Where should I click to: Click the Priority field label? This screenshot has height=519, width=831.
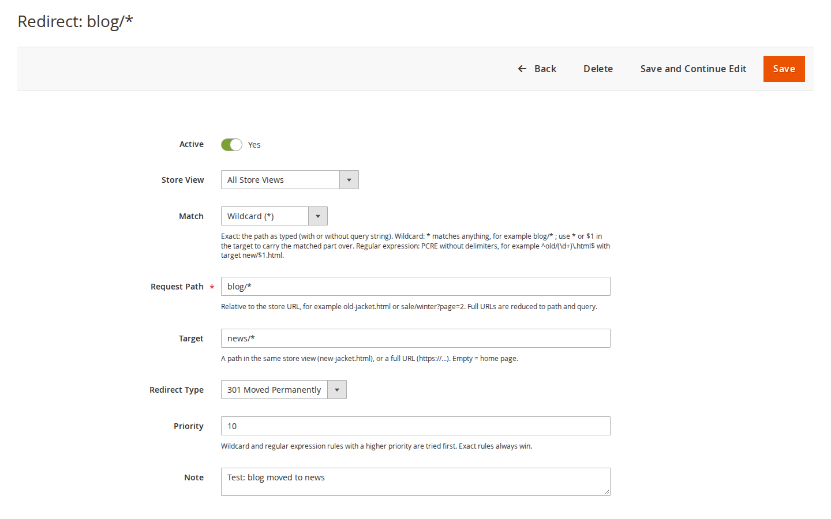pos(189,426)
